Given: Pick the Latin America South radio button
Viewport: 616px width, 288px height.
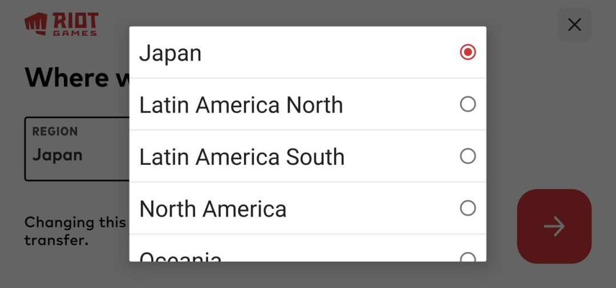Looking at the screenshot, I should 468,156.
